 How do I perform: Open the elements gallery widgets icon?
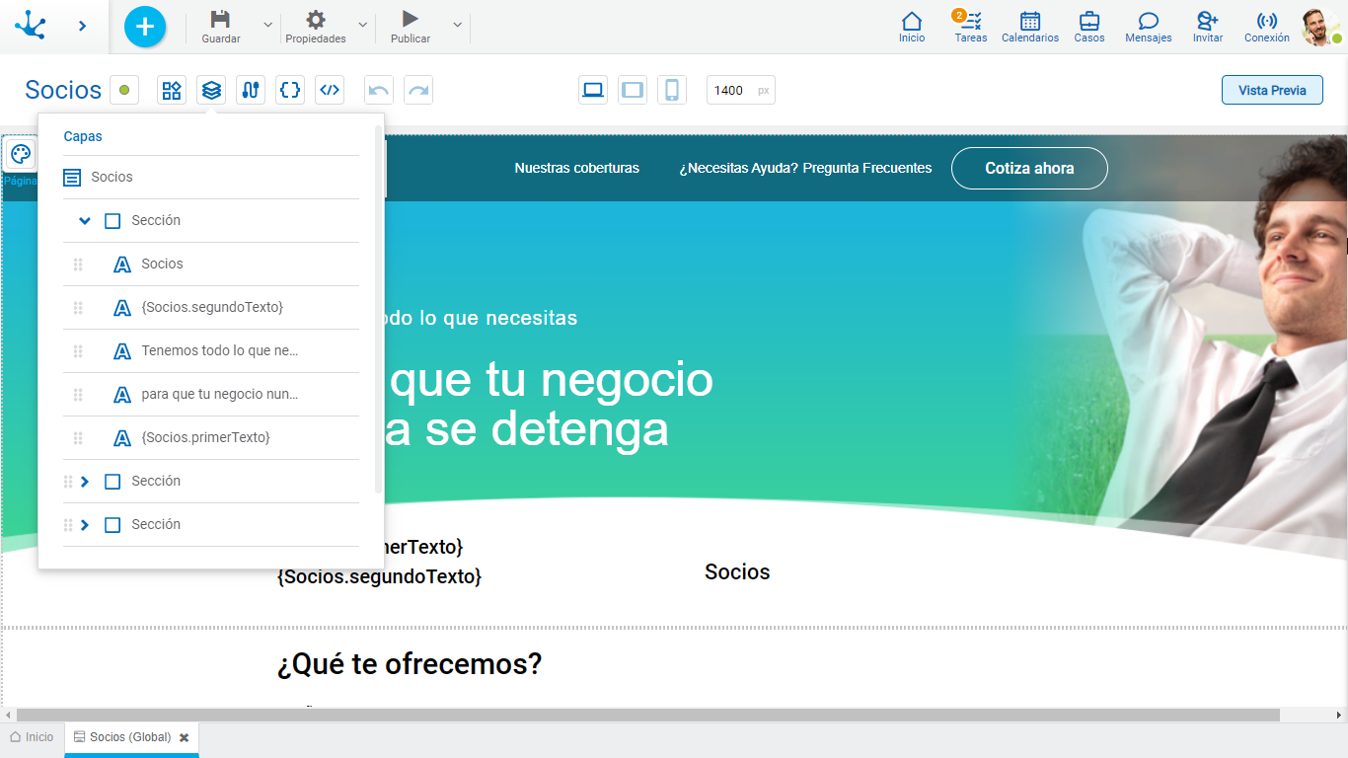click(172, 90)
